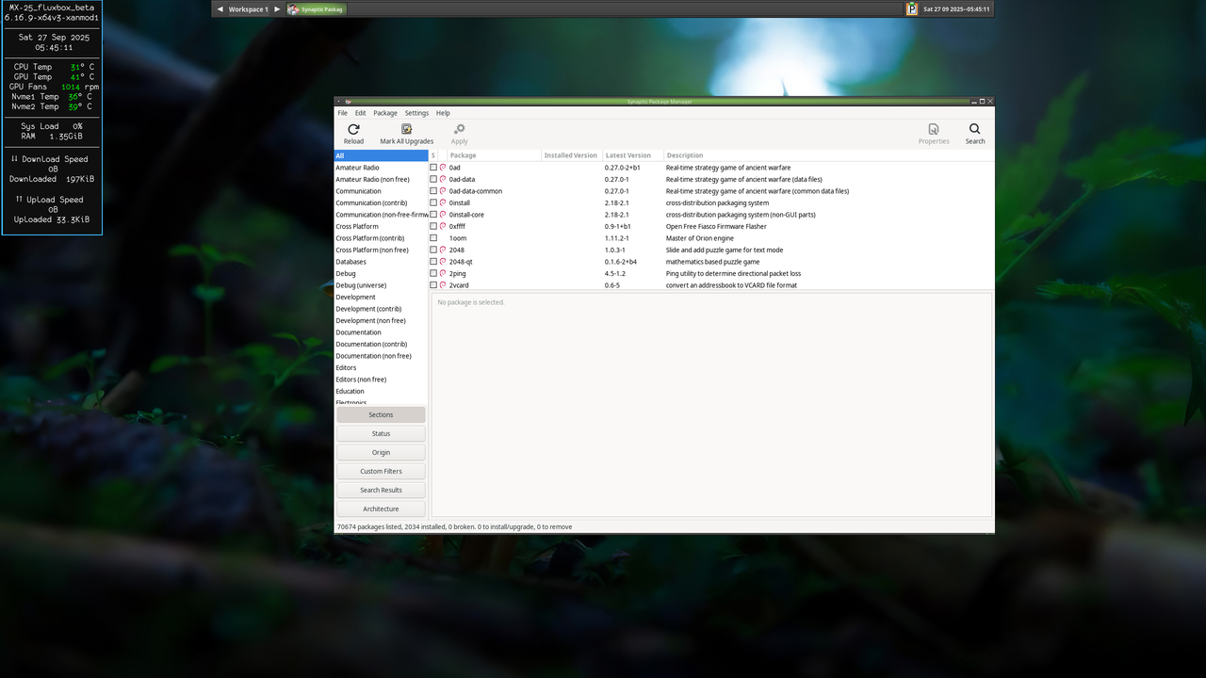Select the Communication (contrib) section

[382, 202]
